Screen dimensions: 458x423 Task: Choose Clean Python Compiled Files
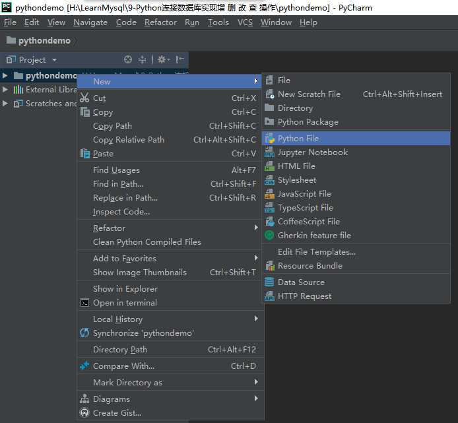[170, 242]
